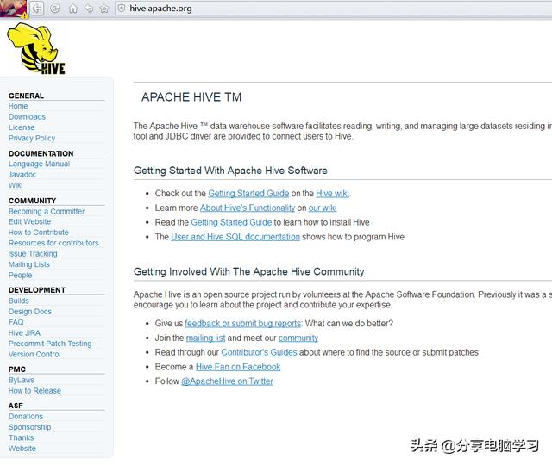The height and width of the screenshot is (465, 552).
Task: Open the Hive wiki link
Action: pos(332,193)
